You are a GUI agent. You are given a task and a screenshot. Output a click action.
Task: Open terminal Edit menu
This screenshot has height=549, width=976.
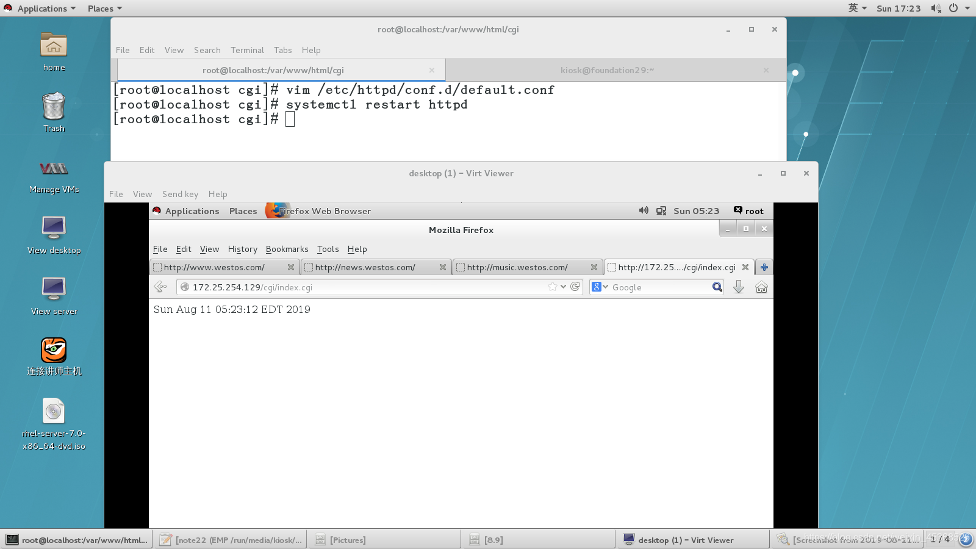coord(147,50)
